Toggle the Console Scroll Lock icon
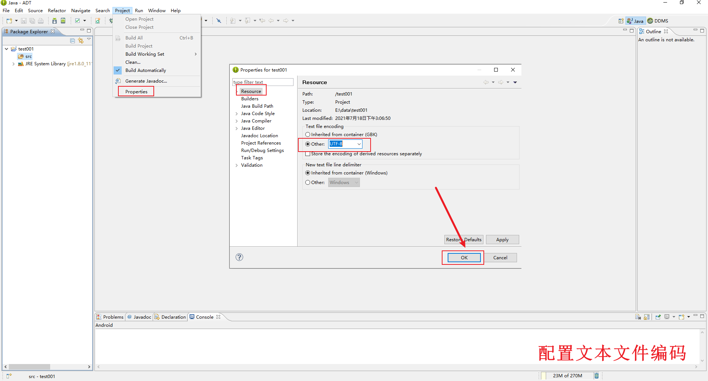Viewport: 708px width, 381px height. [646, 317]
